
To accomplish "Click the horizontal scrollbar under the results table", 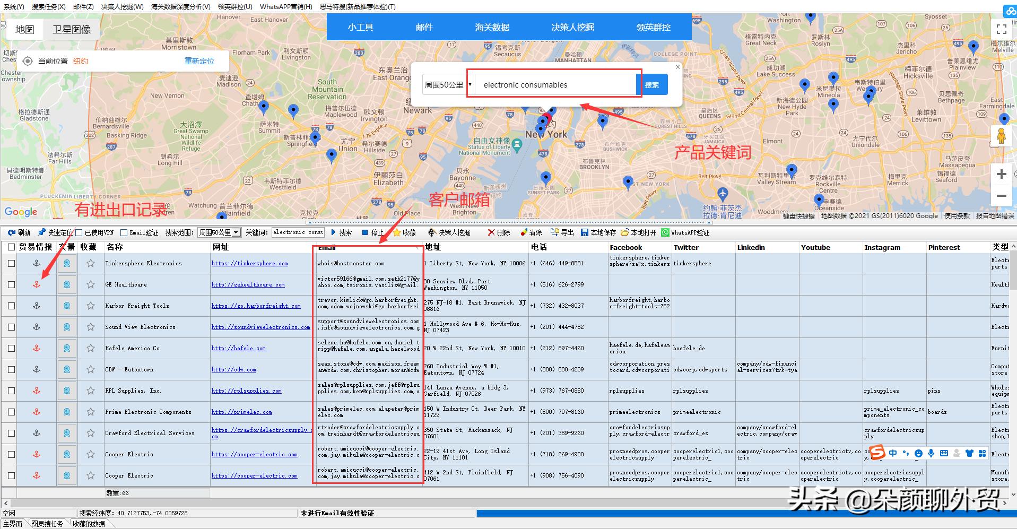I will 504,502.
